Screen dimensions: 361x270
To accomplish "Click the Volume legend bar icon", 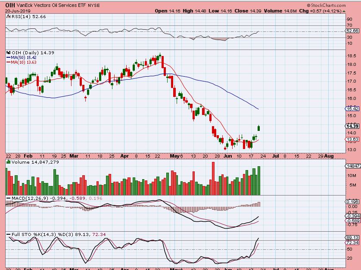I will pos(9,162).
